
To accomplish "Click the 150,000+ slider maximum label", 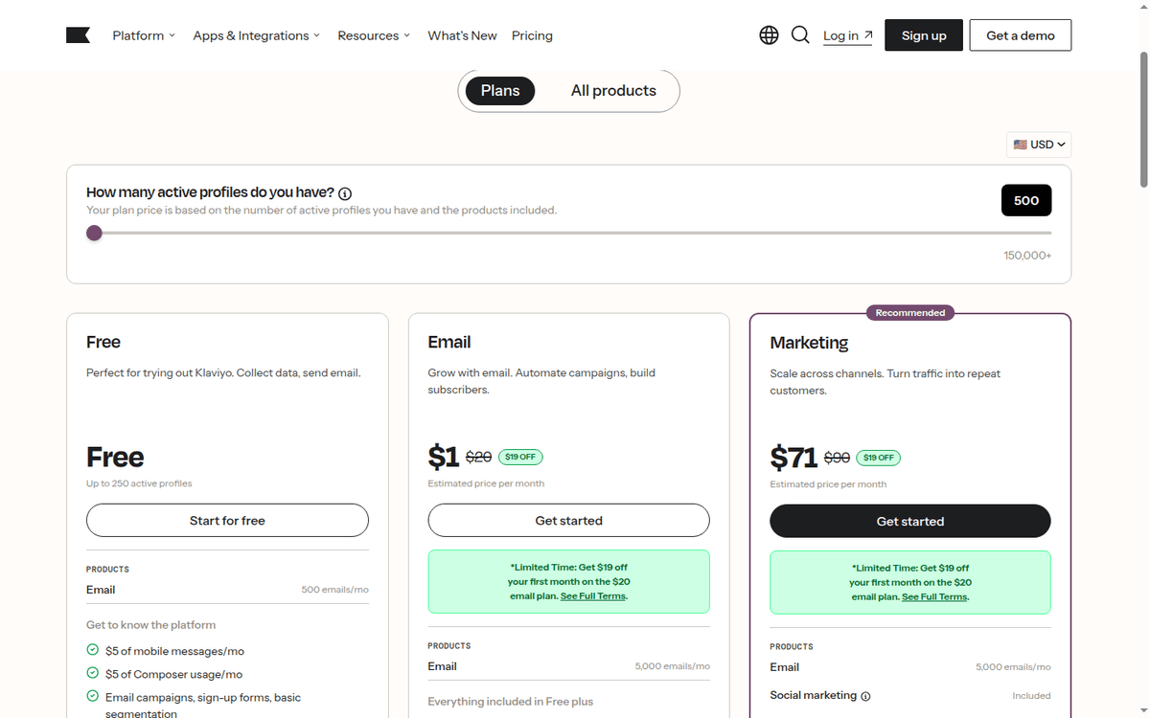I will click(1027, 256).
